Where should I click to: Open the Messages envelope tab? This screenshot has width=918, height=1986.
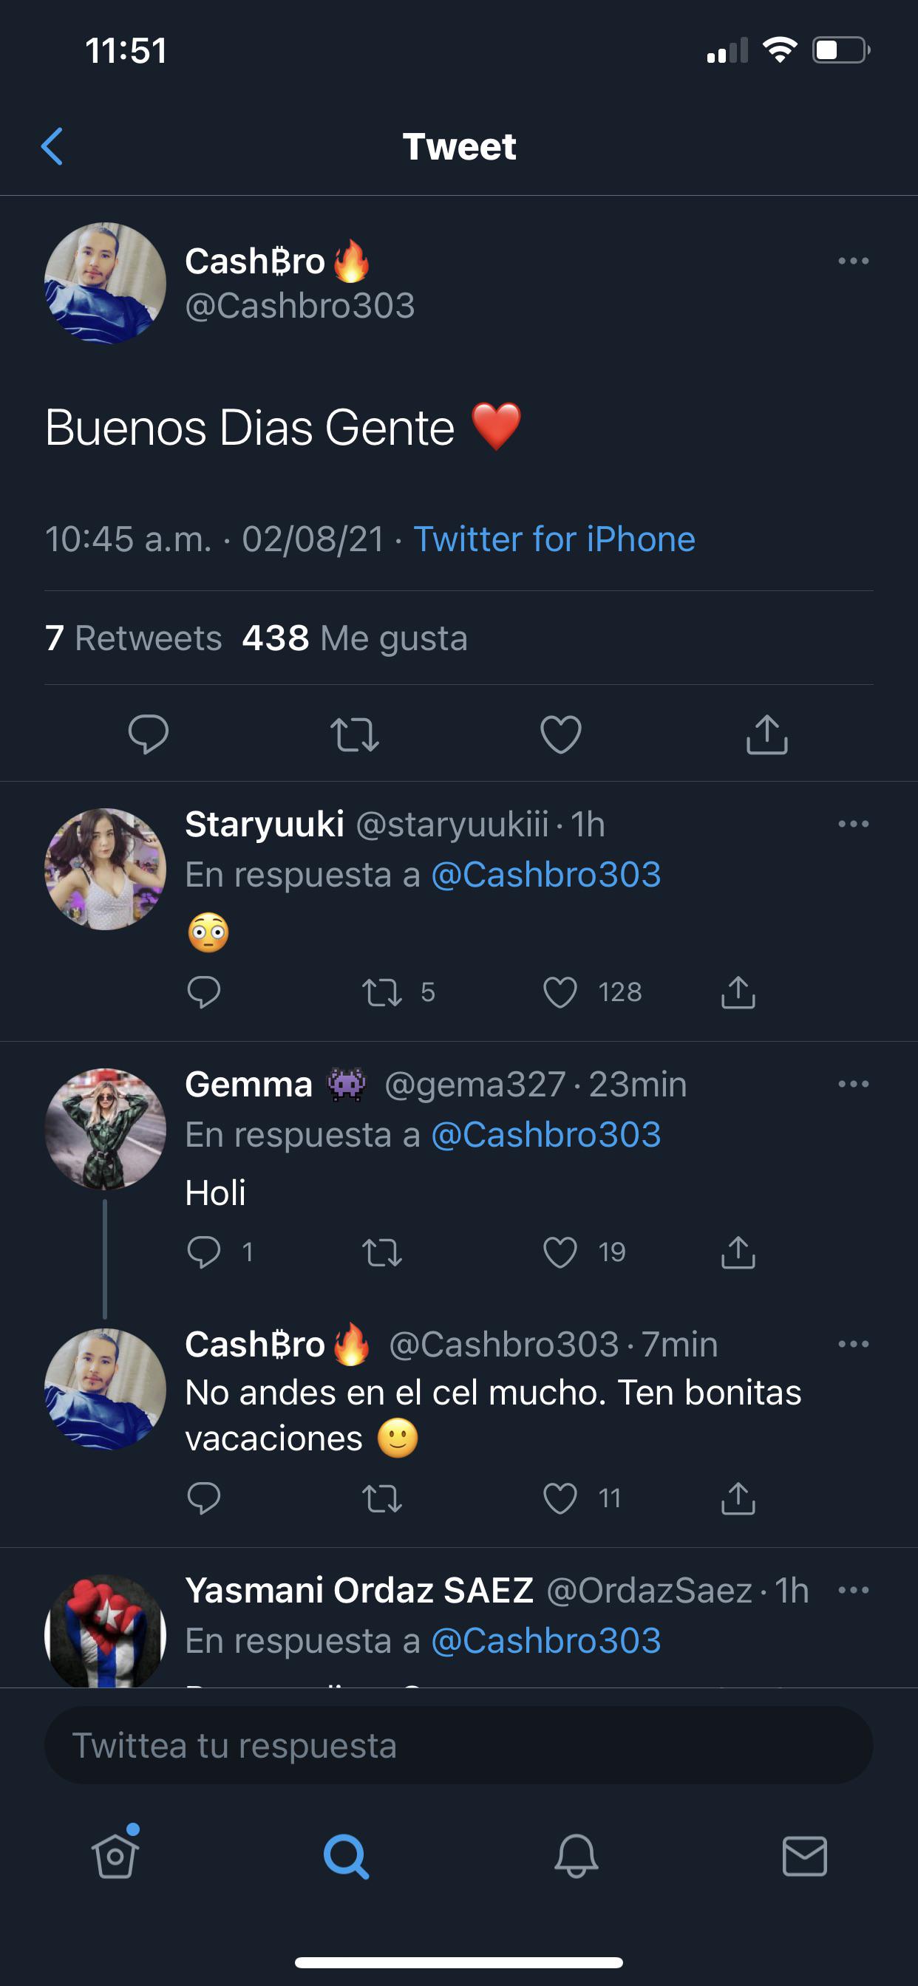click(x=805, y=1855)
